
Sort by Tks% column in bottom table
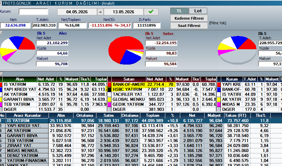[x=261, y=115]
